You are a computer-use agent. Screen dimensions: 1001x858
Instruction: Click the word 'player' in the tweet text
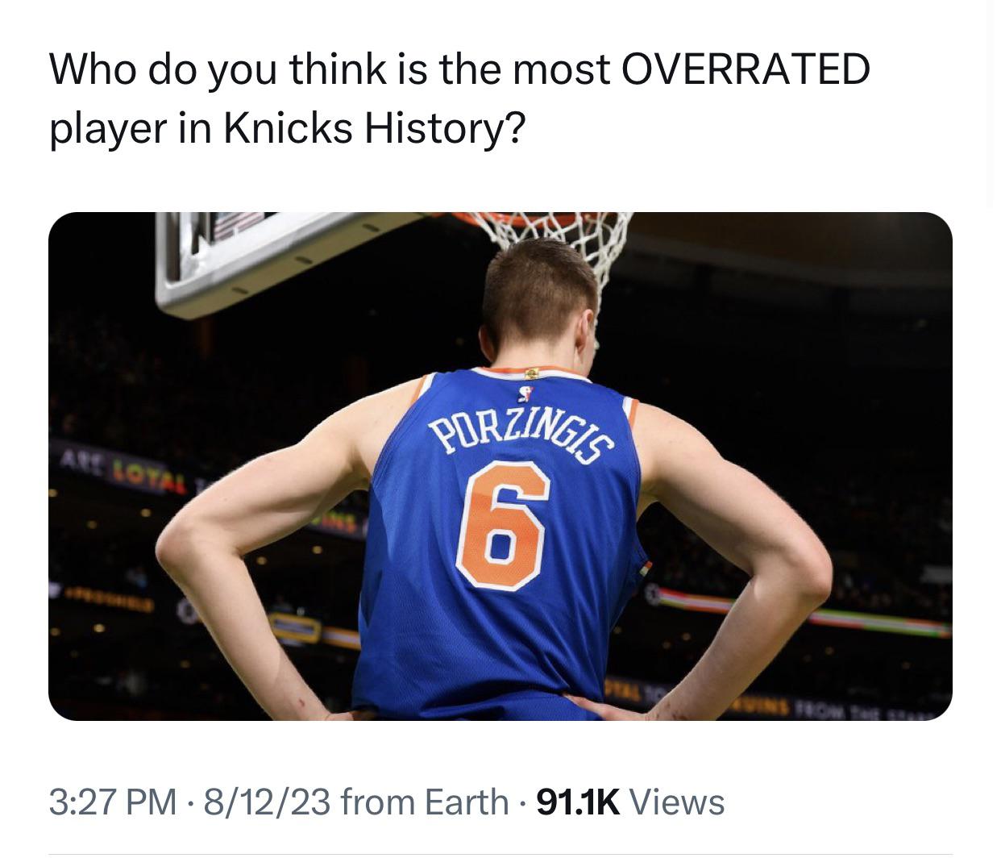pos(105,128)
